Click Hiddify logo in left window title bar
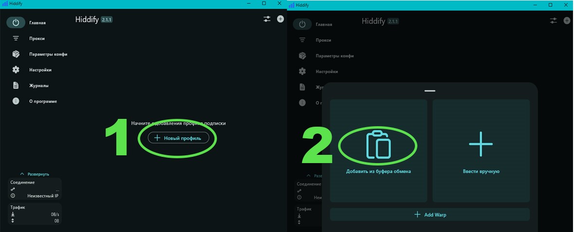Screen dimensions: 574x232 5,3
